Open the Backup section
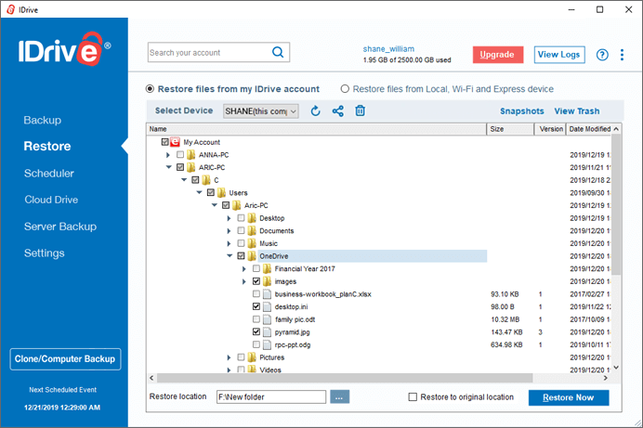 point(43,121)
